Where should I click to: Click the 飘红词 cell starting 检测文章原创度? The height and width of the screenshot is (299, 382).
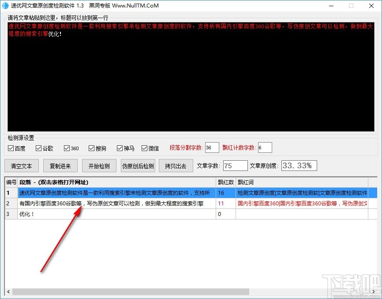click(302, 193)
